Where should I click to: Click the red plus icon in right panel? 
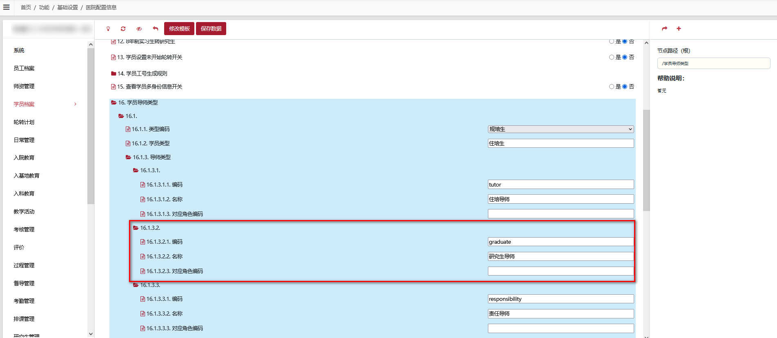679,29
